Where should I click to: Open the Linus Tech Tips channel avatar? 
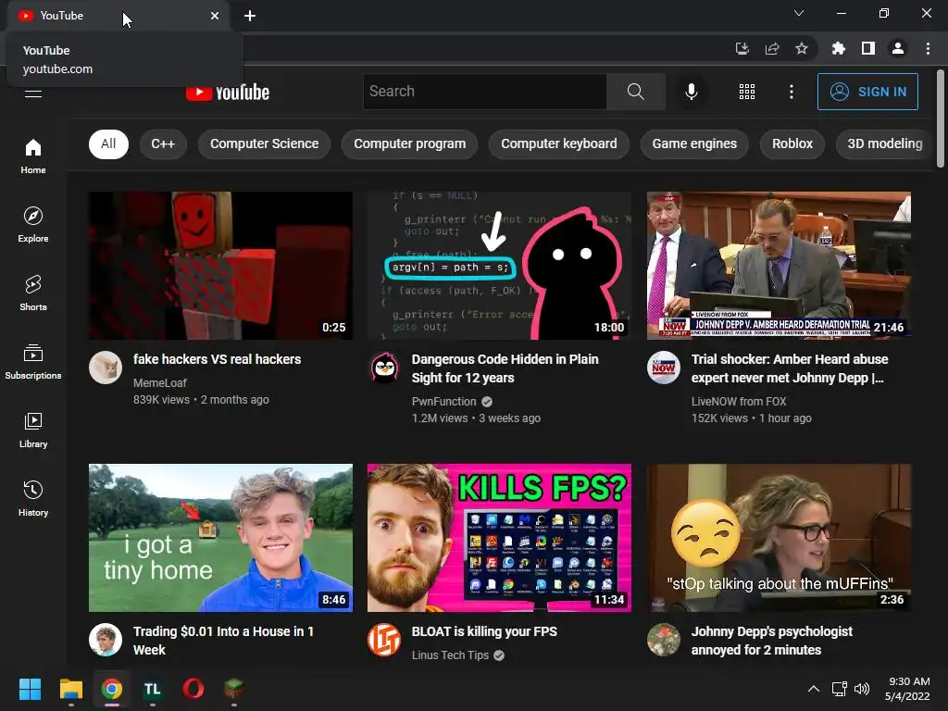pyautogui.click(x=384, y=640)
